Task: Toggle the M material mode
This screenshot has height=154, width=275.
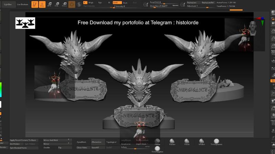Action: (x=109, y=3)
